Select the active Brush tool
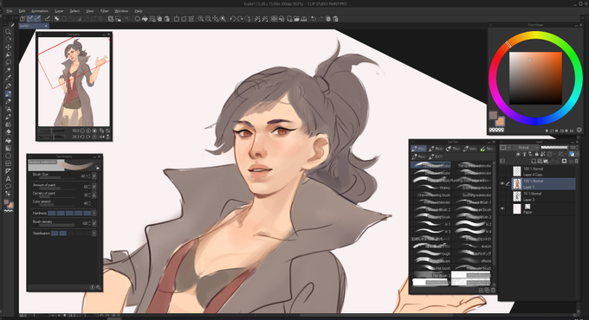 pos(8,93)
